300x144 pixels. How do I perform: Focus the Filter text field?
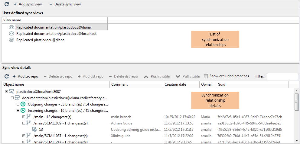pos(282,76)
